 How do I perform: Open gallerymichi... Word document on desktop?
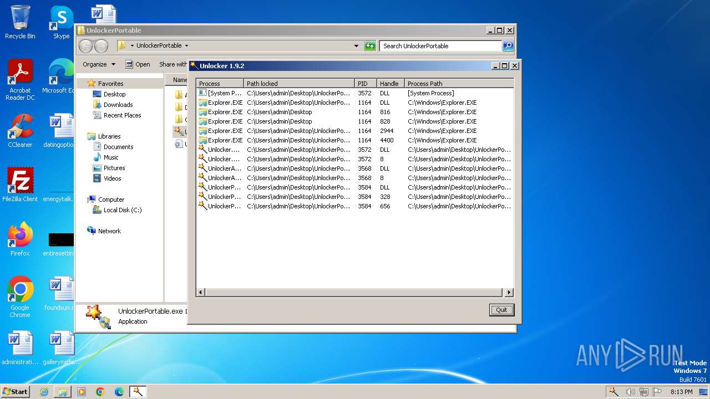pos(62,348)
